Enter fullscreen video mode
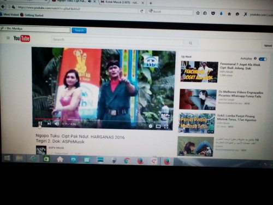The width and height of the screenshot is (273, 205). (x=166, y=126)
